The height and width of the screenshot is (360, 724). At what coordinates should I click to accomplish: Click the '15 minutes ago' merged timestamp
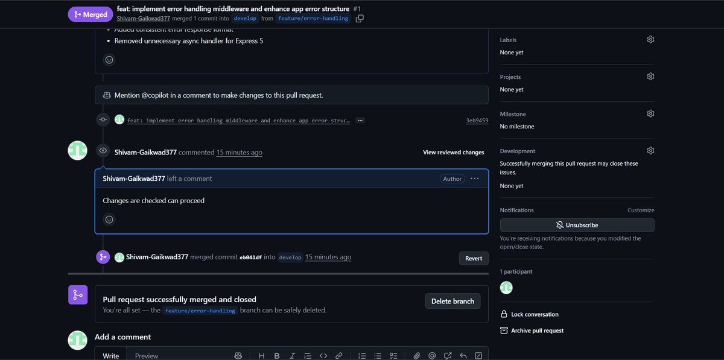[328, 257]
